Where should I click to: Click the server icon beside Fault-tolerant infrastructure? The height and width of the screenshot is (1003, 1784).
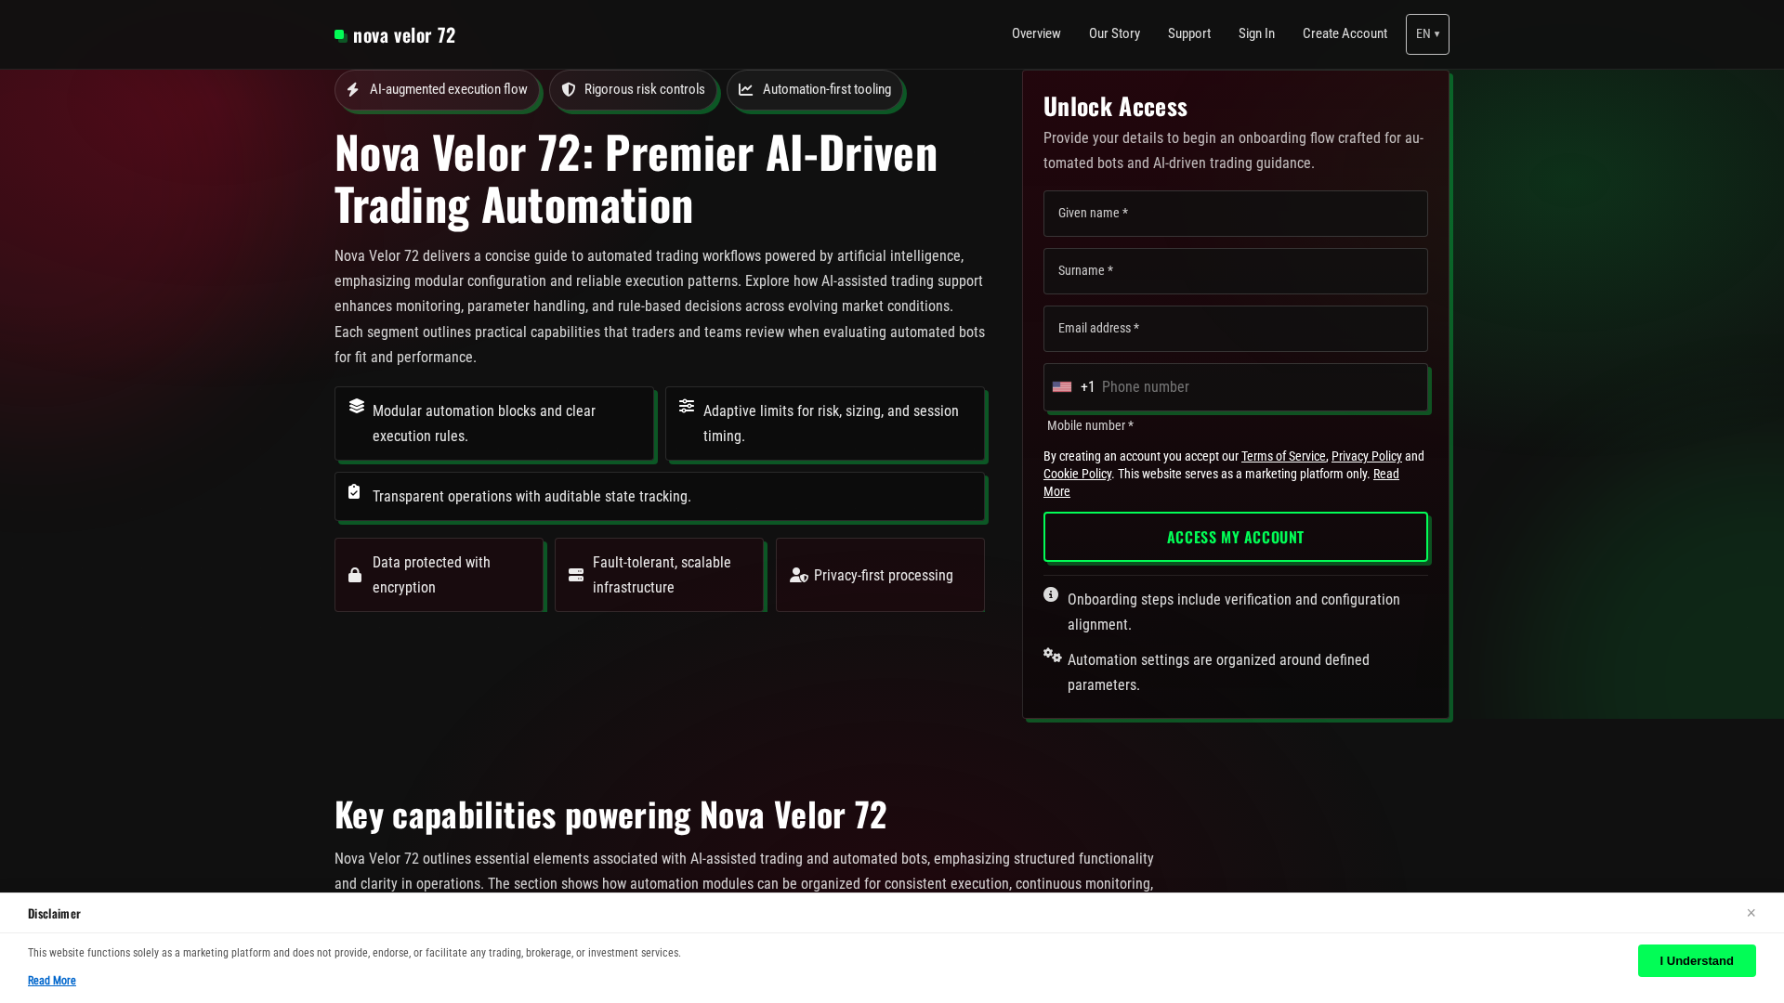tap(576, 576)
